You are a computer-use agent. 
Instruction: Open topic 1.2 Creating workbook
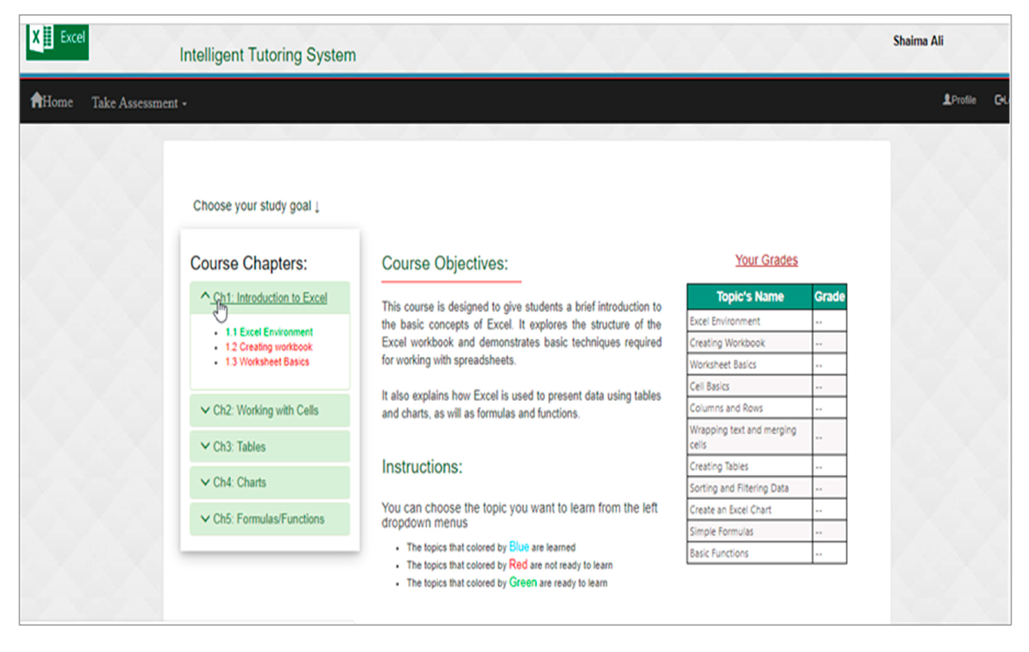click(269, 347)
